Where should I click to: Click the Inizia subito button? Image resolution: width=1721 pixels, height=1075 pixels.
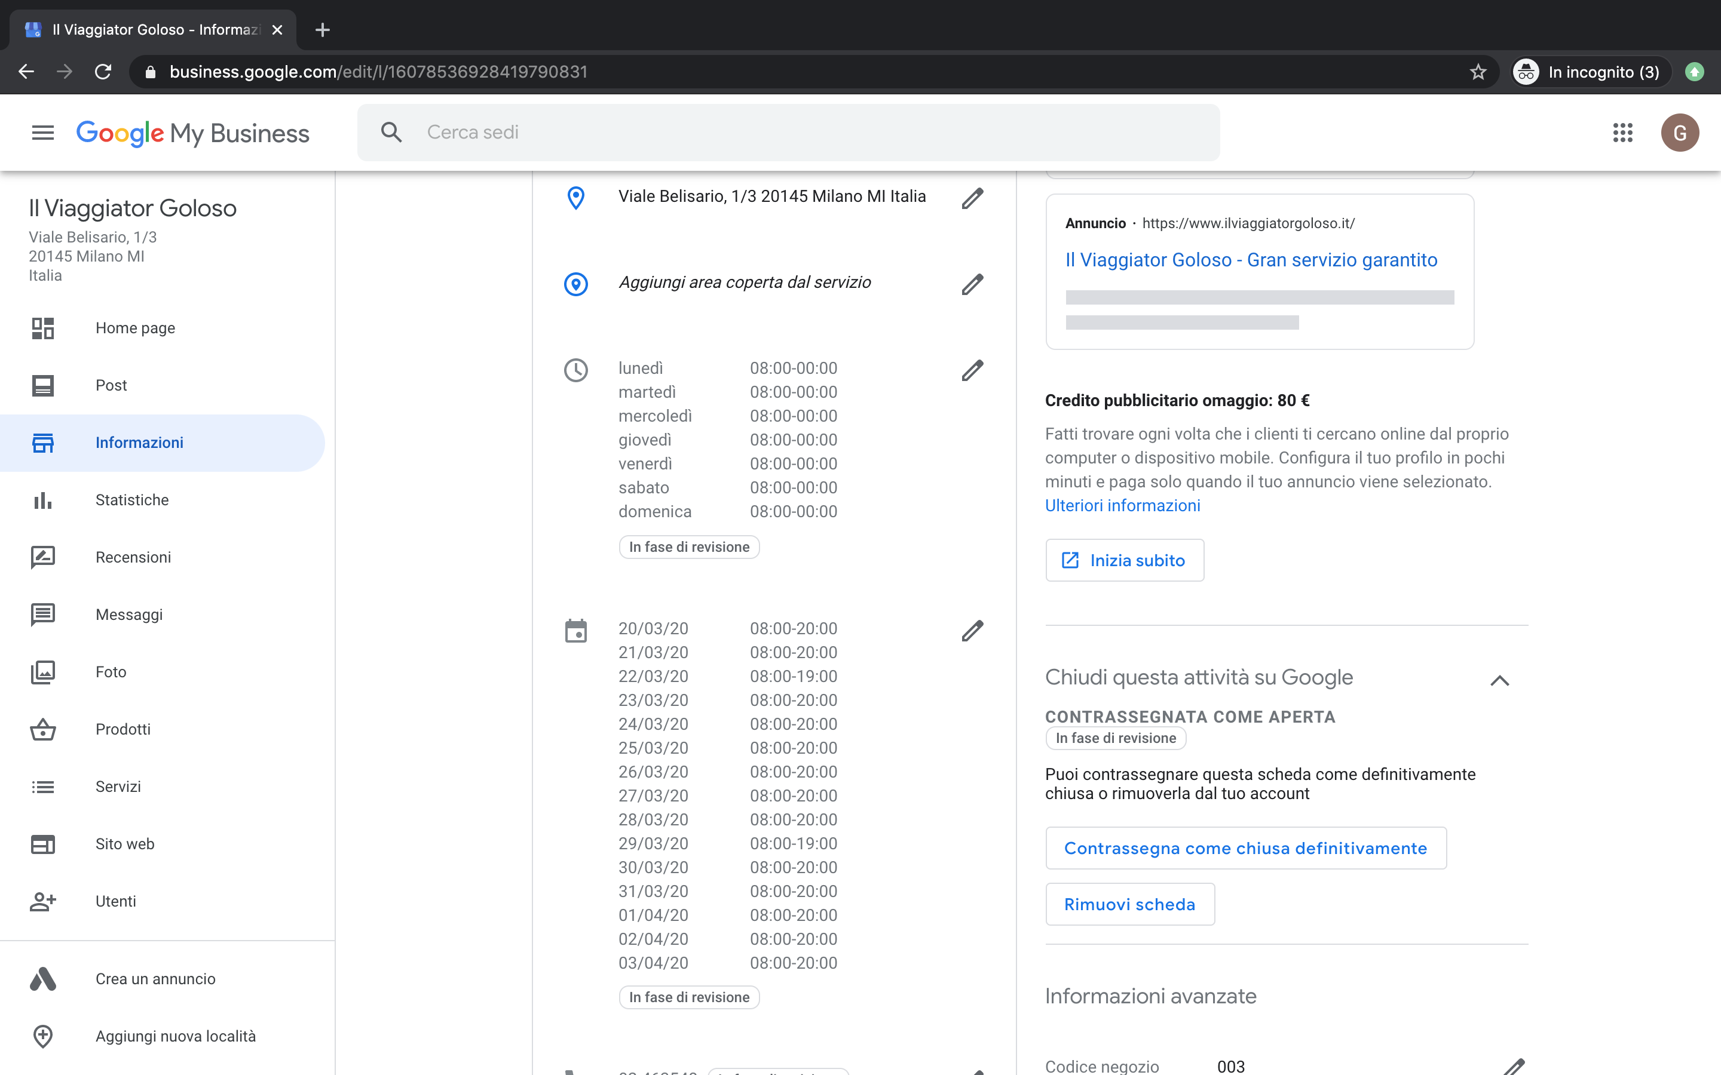1125,560
